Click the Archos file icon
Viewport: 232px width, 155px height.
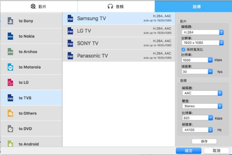[x=10, y=51]
